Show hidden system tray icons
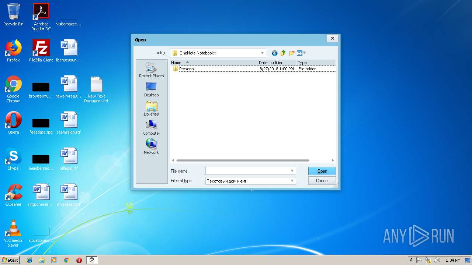Viewport: 472px width, 265px height. pyautogui.click(x=411, y=260)
